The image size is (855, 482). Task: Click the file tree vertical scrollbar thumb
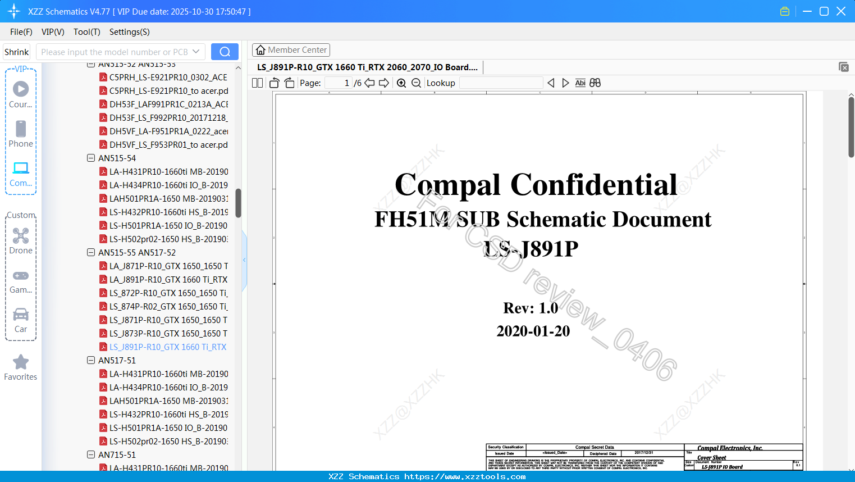238,203
